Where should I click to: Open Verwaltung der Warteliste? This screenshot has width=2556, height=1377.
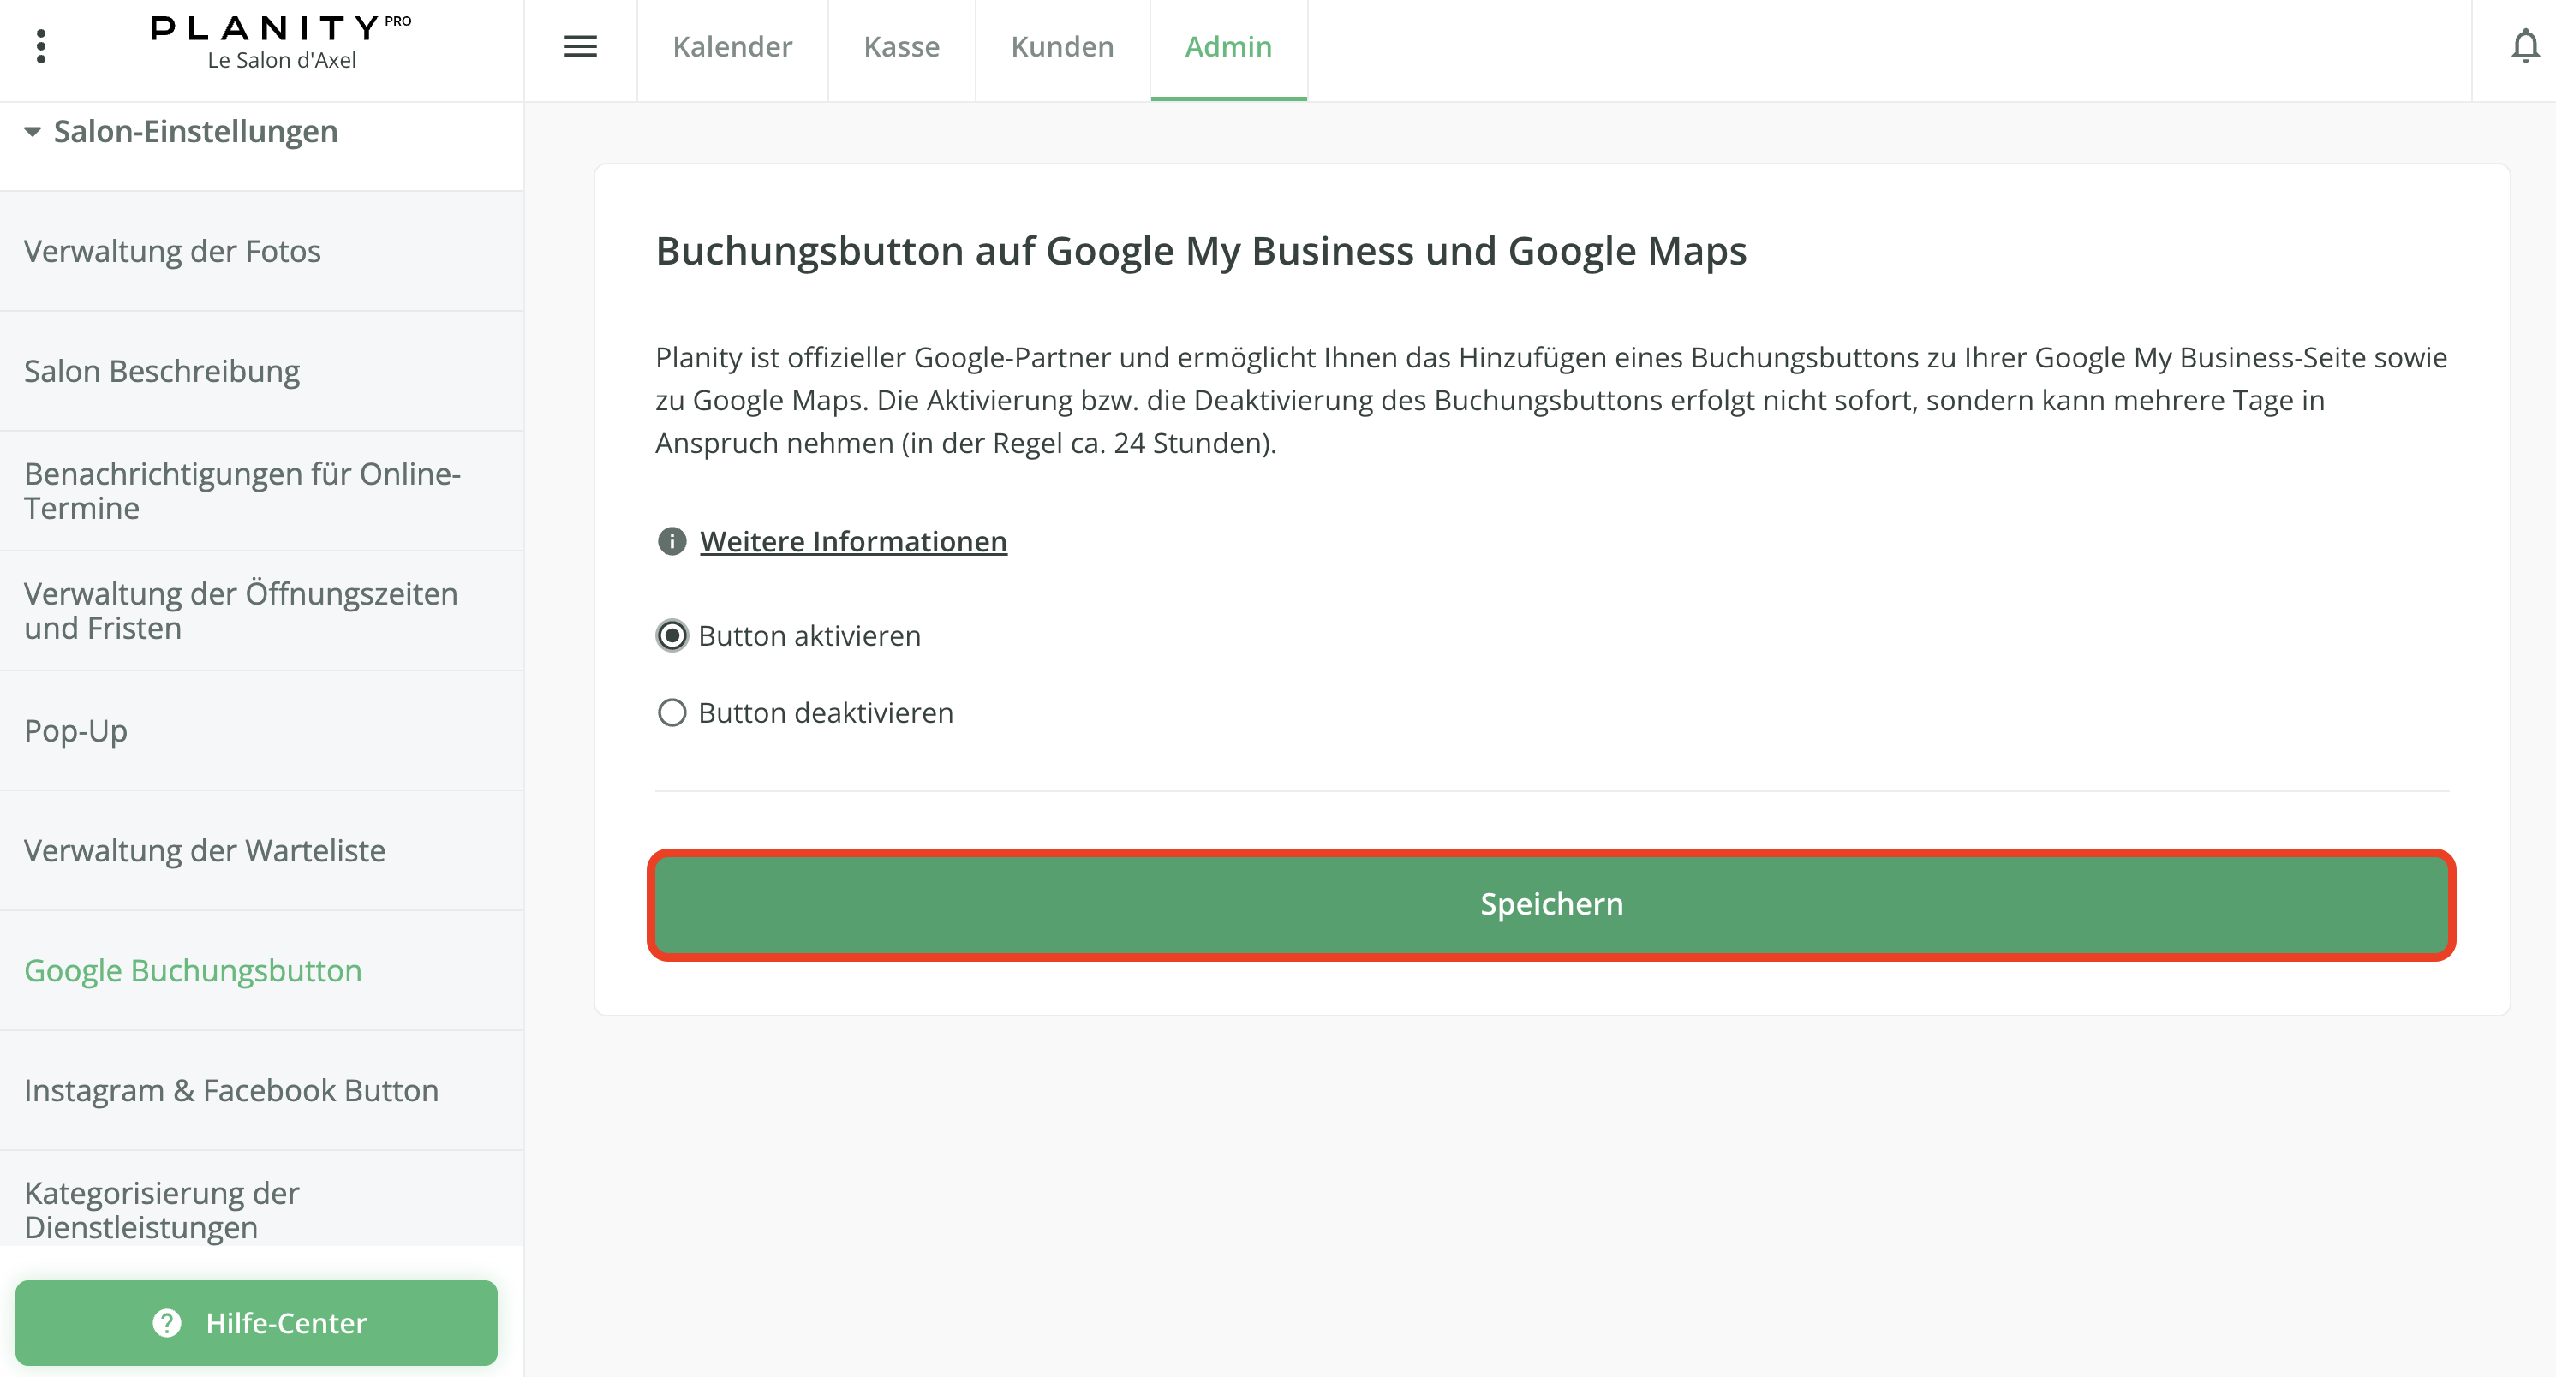[x=205, y=850]
